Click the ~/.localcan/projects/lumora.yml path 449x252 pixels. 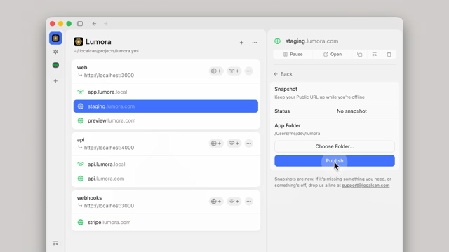pos(106,51)
